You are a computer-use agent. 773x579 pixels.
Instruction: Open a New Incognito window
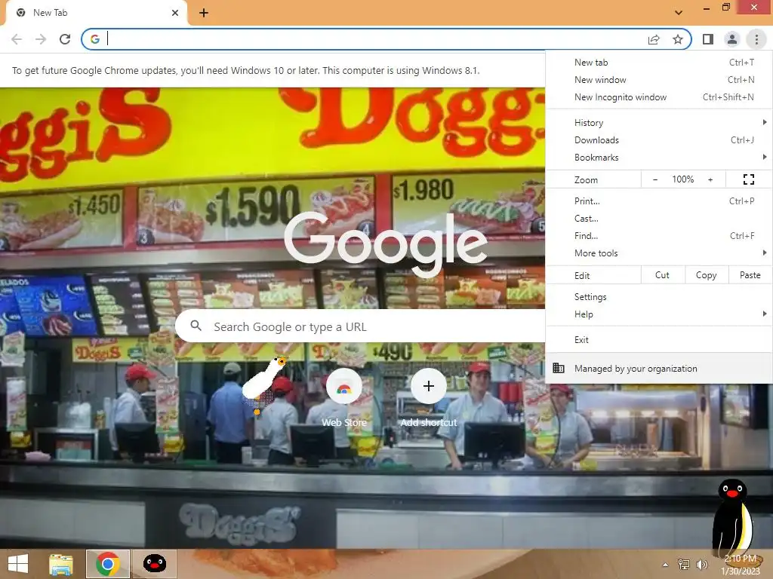pyautogui.click(x=659, y=97)
